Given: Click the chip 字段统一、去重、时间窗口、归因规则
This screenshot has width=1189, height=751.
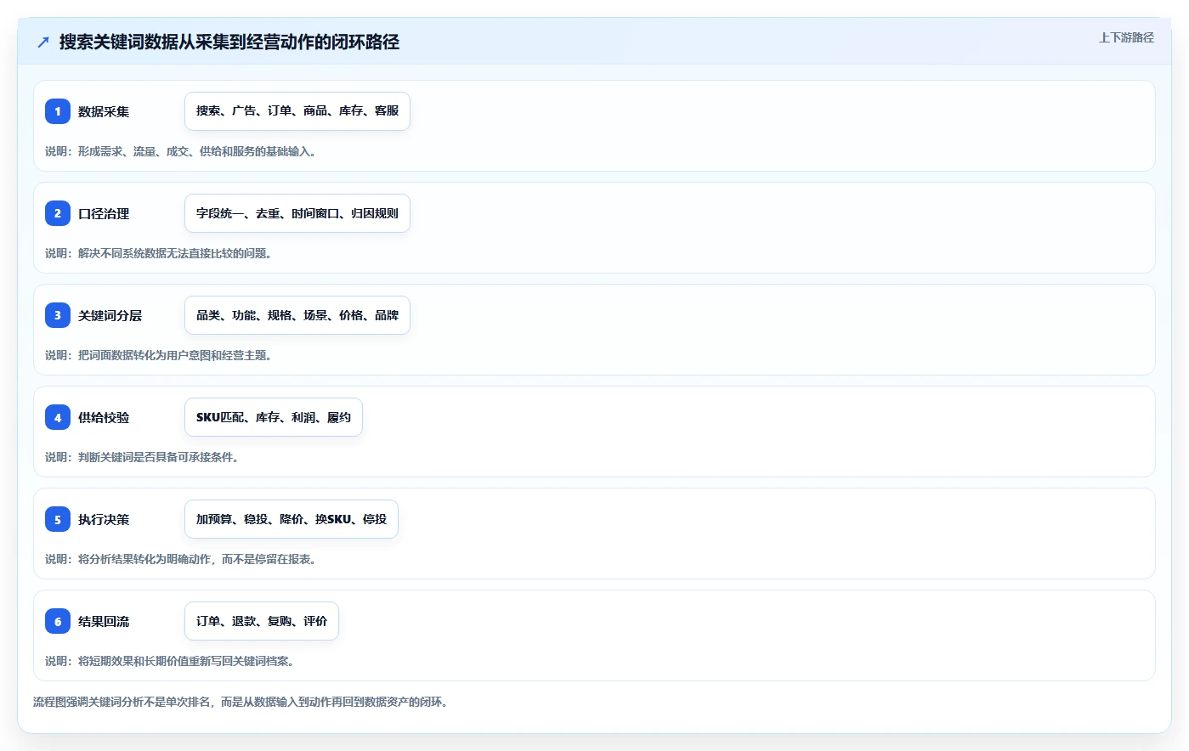Looking at the screenshot, I should point(297,213).
